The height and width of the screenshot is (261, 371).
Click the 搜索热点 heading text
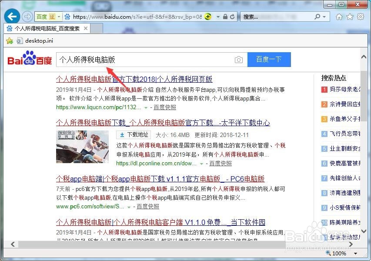(x=334, y=78)
